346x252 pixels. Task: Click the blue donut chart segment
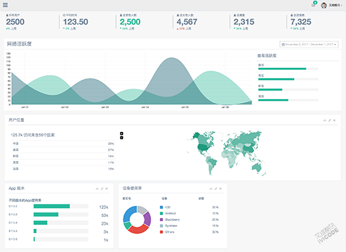(x=128, y=213)
